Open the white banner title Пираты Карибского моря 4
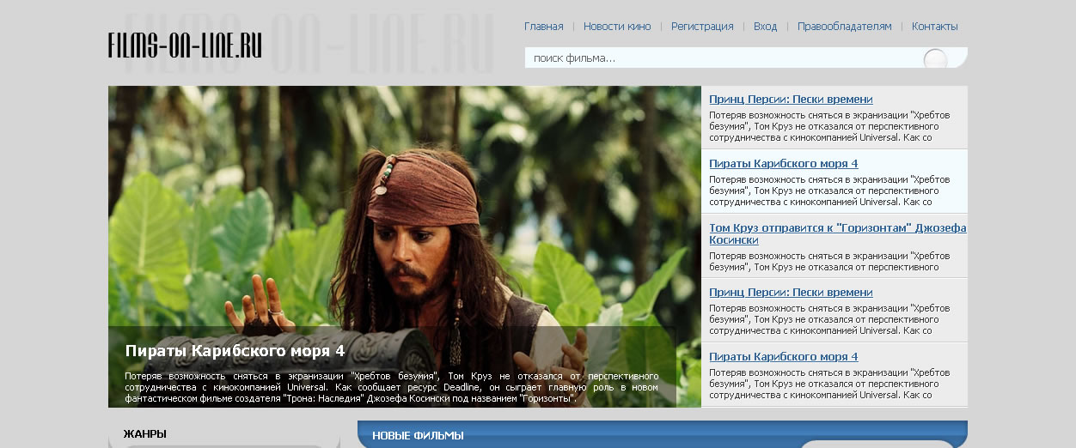The height and width of the screenshot is (448, 1076). click(x=235, y=351)
